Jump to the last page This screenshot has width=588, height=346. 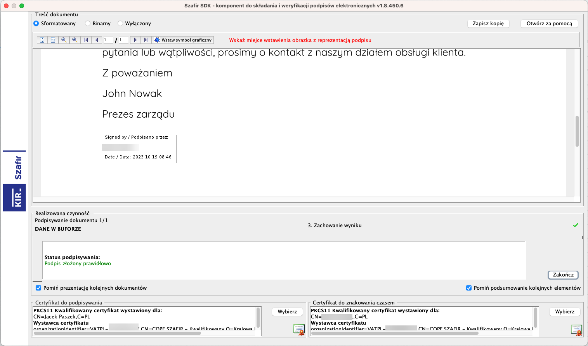(146, 40)
